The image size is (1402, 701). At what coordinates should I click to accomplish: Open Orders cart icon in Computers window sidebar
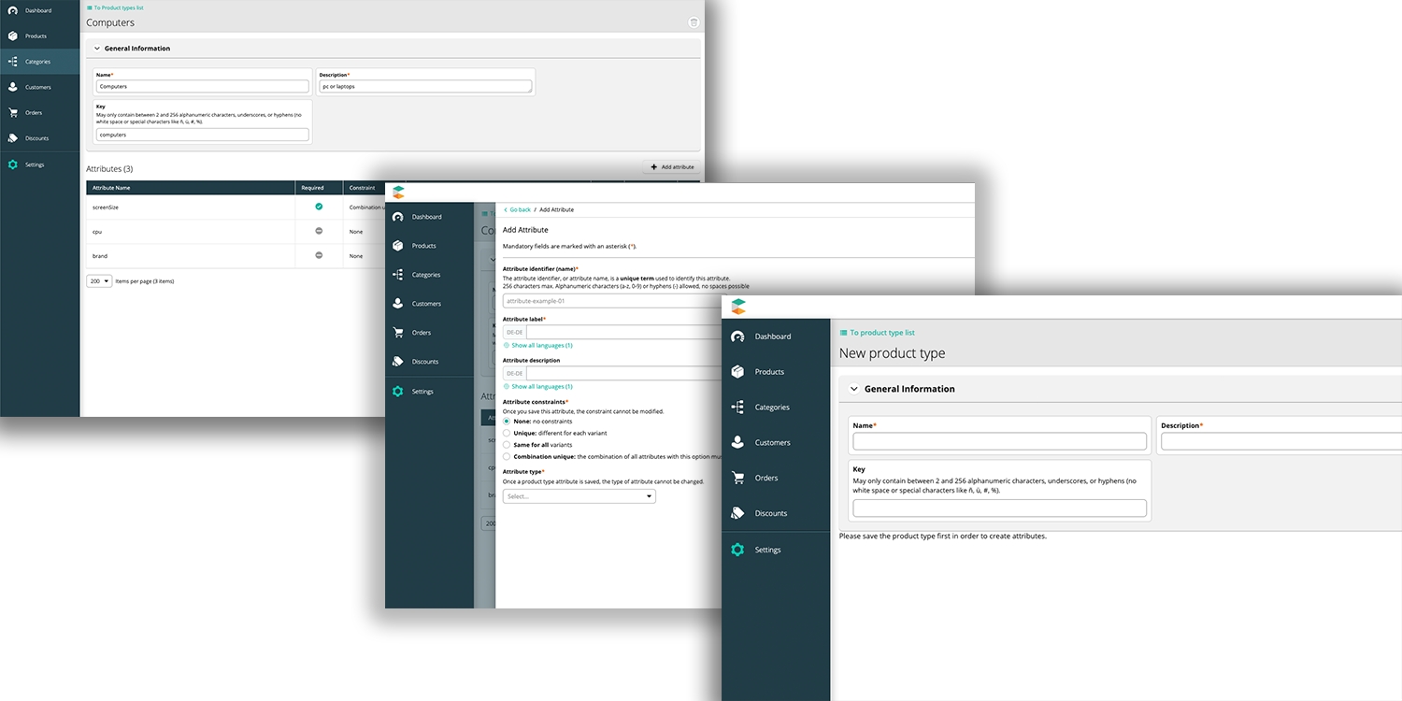[x=12, y=112]
